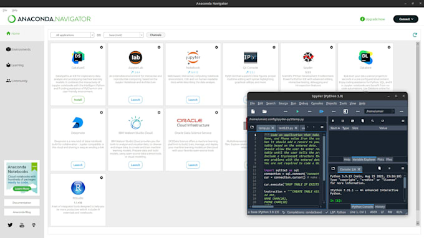Click Upgrade Now link

pyautogui.click(x=373, y=19)
